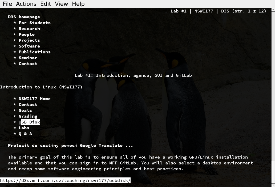The image size is (275, 187).
Task: Open the Seminar link
Action: 28,58
